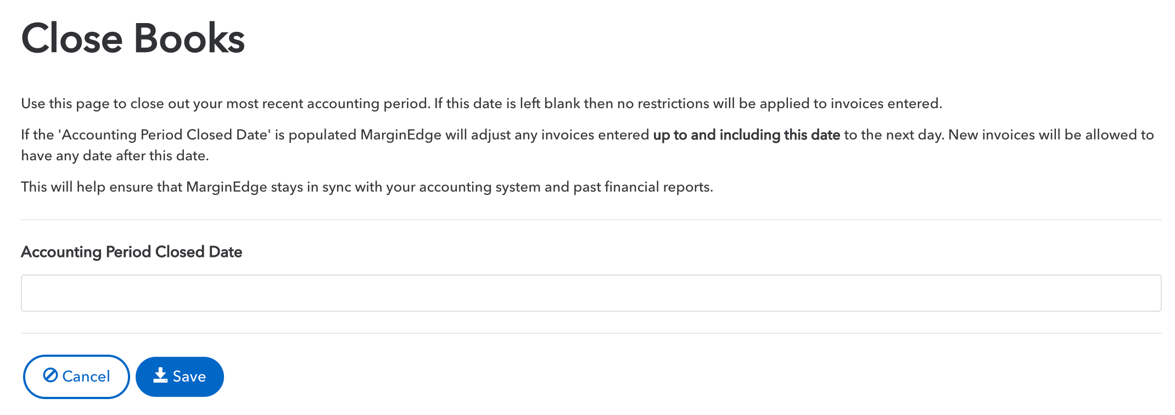Click the Close Books page heading

133,38
